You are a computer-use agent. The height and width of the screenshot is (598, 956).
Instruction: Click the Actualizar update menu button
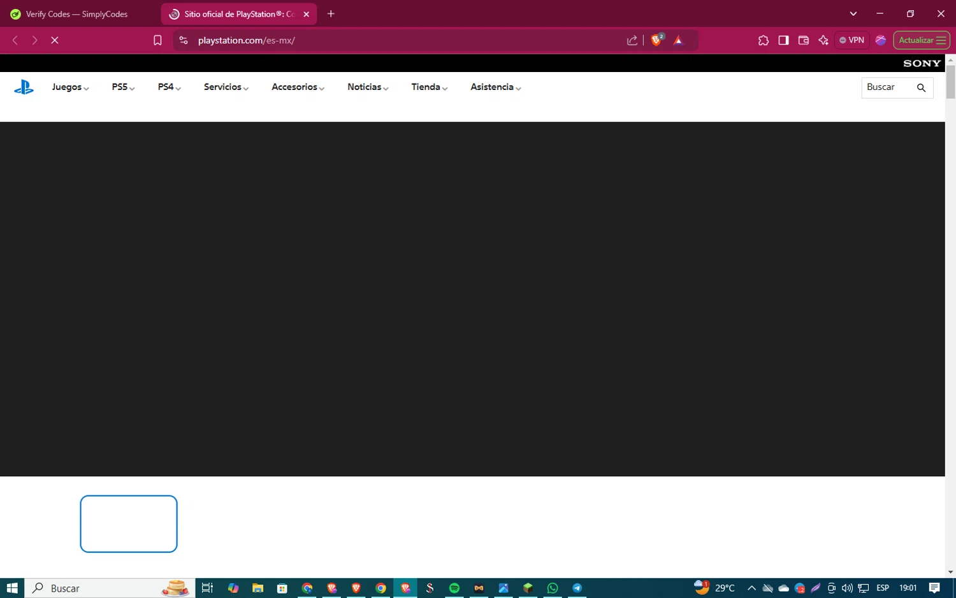click(922, 40)
